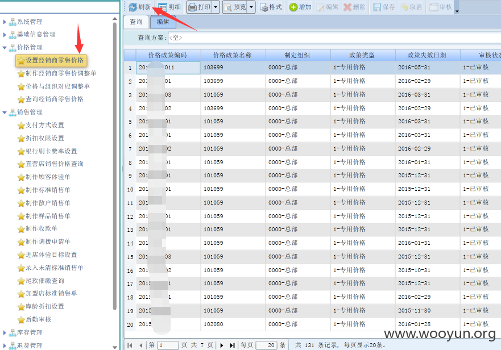The height and width of the screenshot is (350, 501).
Task: Switch to the 编辑 tab
Action: [163, 22]
